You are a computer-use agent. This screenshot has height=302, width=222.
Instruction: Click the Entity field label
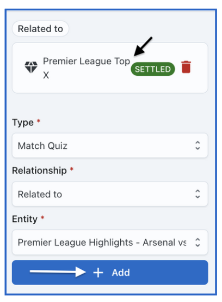pyautogui.click(x=25, y=219)
